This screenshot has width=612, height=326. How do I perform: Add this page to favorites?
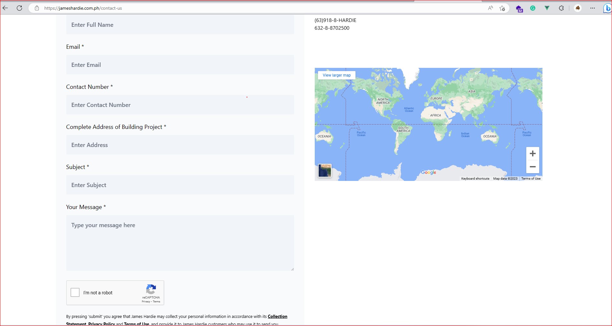tap(502, 8)
